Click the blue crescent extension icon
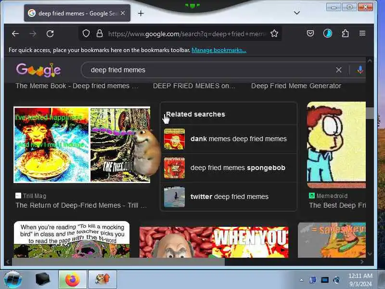The width and height of the screenshot is (385, 289). click(328, 33)
